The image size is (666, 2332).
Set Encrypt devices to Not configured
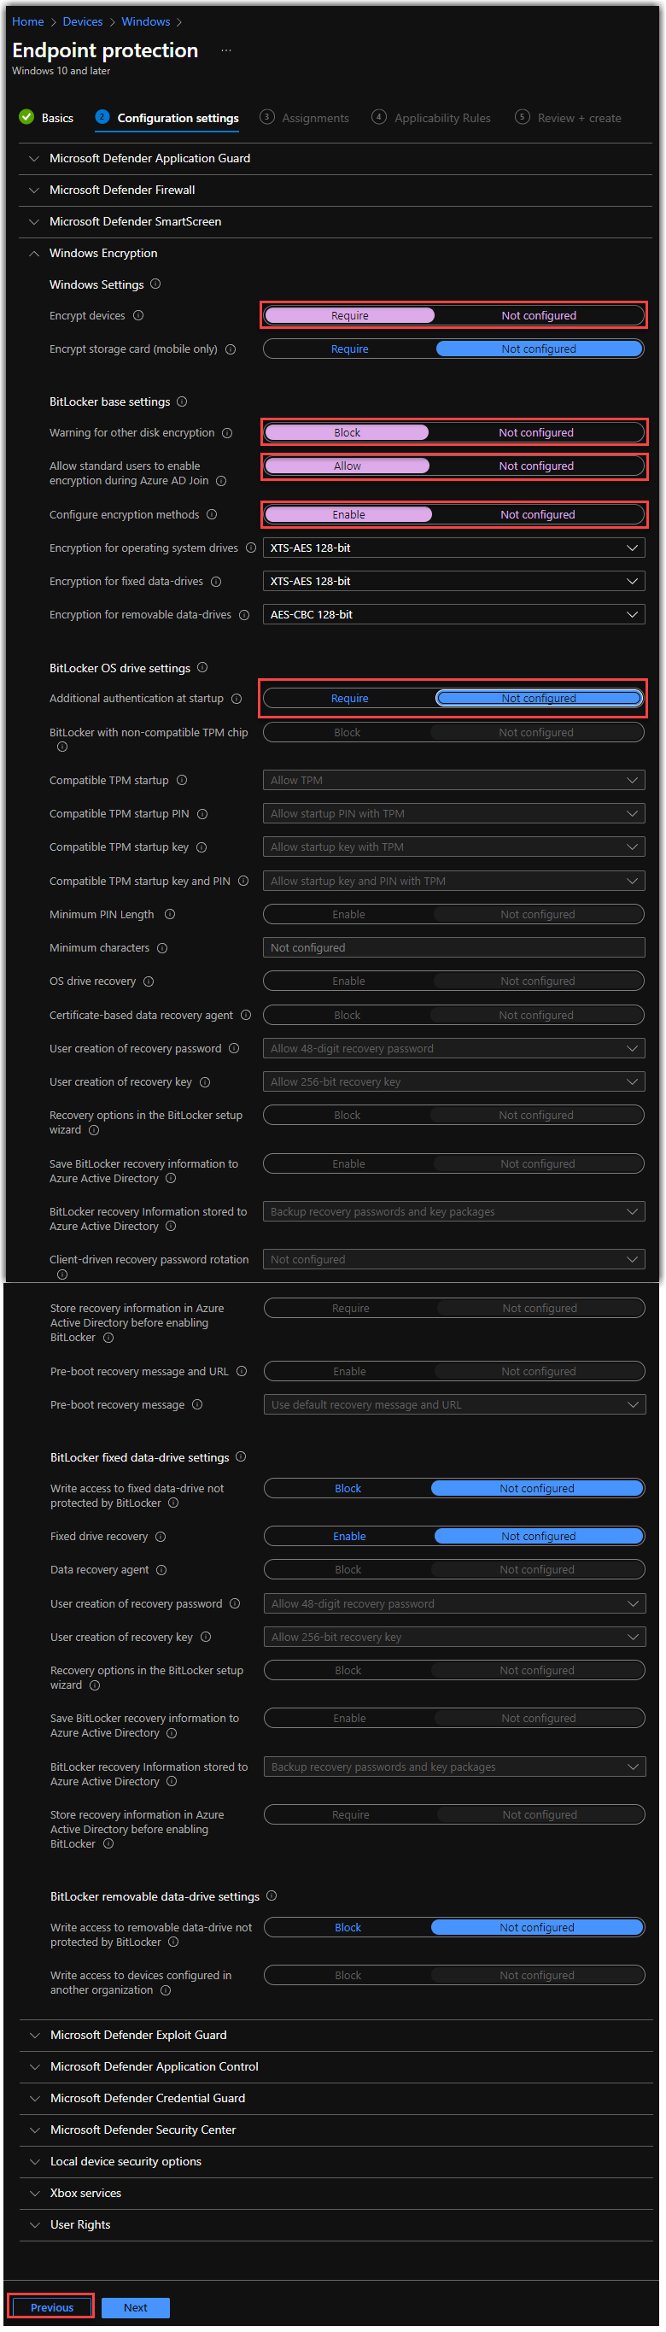tap(540, 316)
